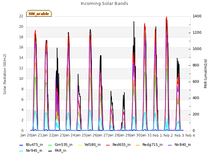
Task: Toggle the Redg715_in legend entry
Action: point(149,145)
